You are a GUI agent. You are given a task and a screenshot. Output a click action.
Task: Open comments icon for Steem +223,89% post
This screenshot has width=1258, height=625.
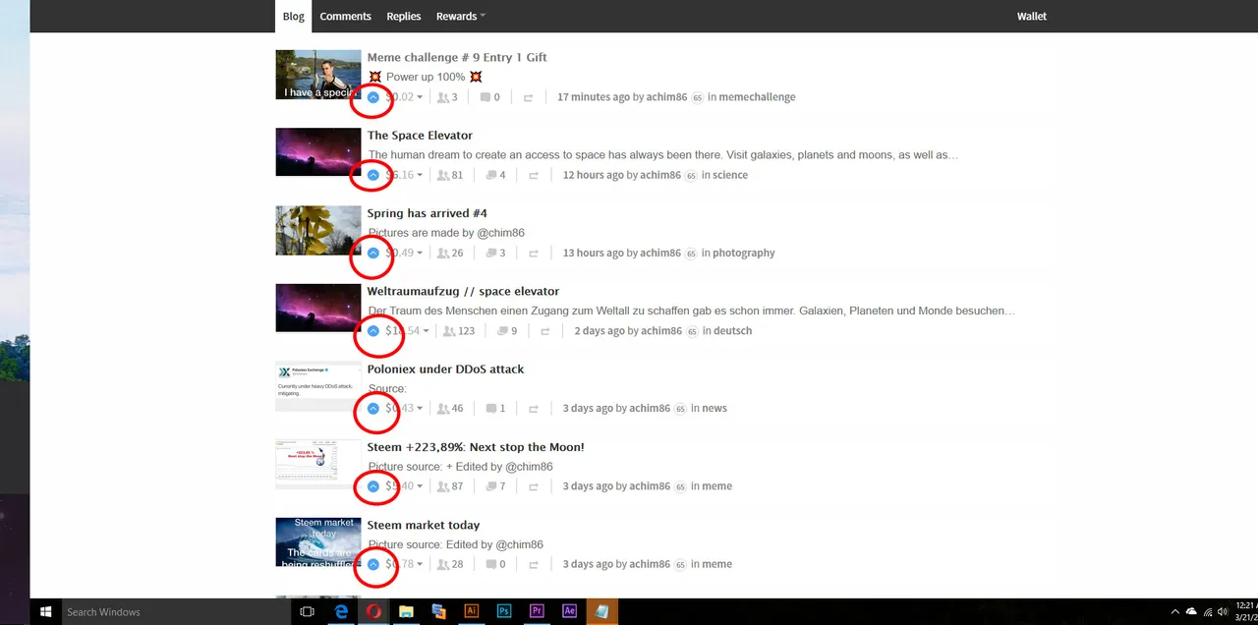click(x=491, y=486)
